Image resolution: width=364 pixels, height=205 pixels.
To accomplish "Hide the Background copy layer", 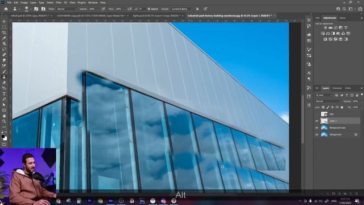I will pyautogui.click(x=317, y=128).
